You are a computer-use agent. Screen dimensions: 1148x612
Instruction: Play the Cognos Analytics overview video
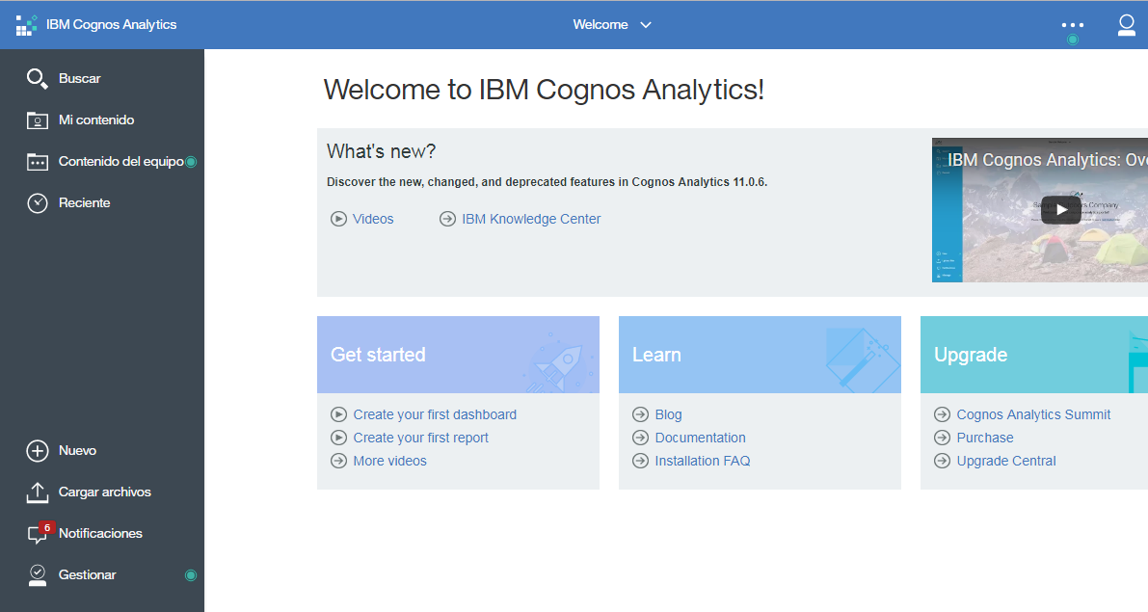[x=1061, y=209]
